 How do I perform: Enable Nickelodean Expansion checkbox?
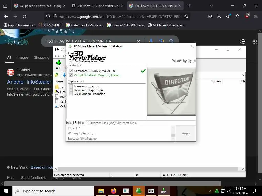71,94
